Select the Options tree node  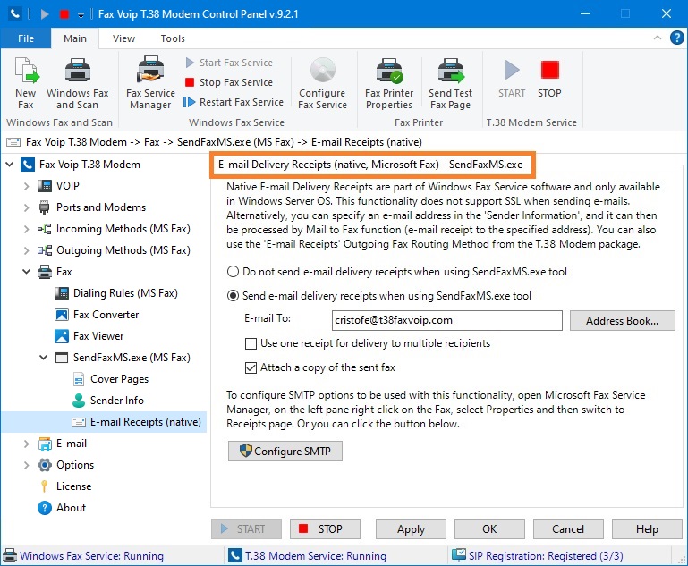tap(75, 465)
